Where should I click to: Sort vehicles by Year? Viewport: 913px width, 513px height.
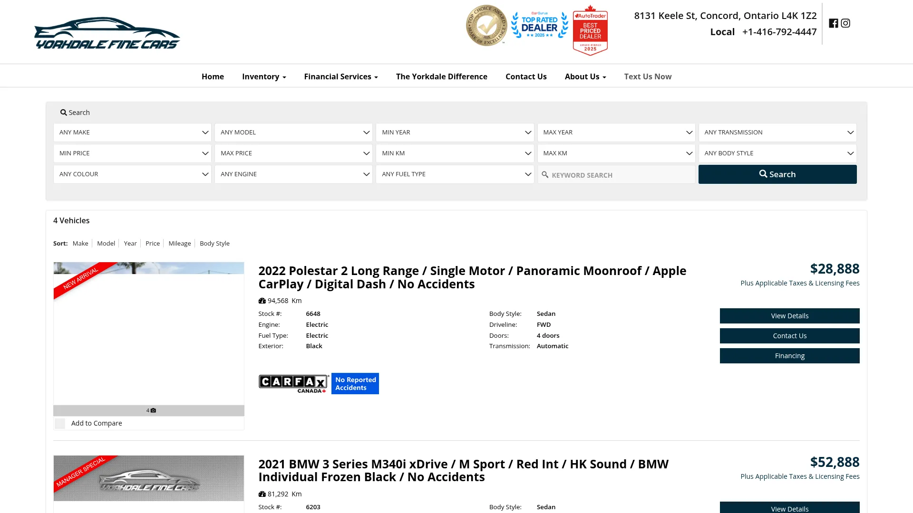pyautogui.click(x=130, y=243)
